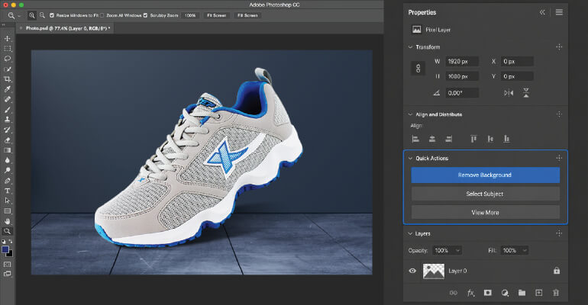
Task: Reset default foreground and background colors
Action: pos(4,242)
